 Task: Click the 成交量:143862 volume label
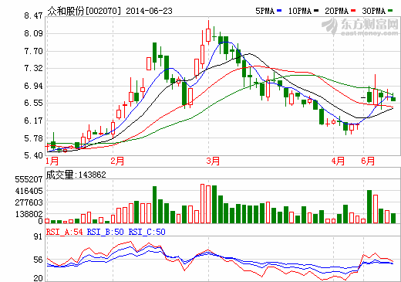(x=76, y=175)
